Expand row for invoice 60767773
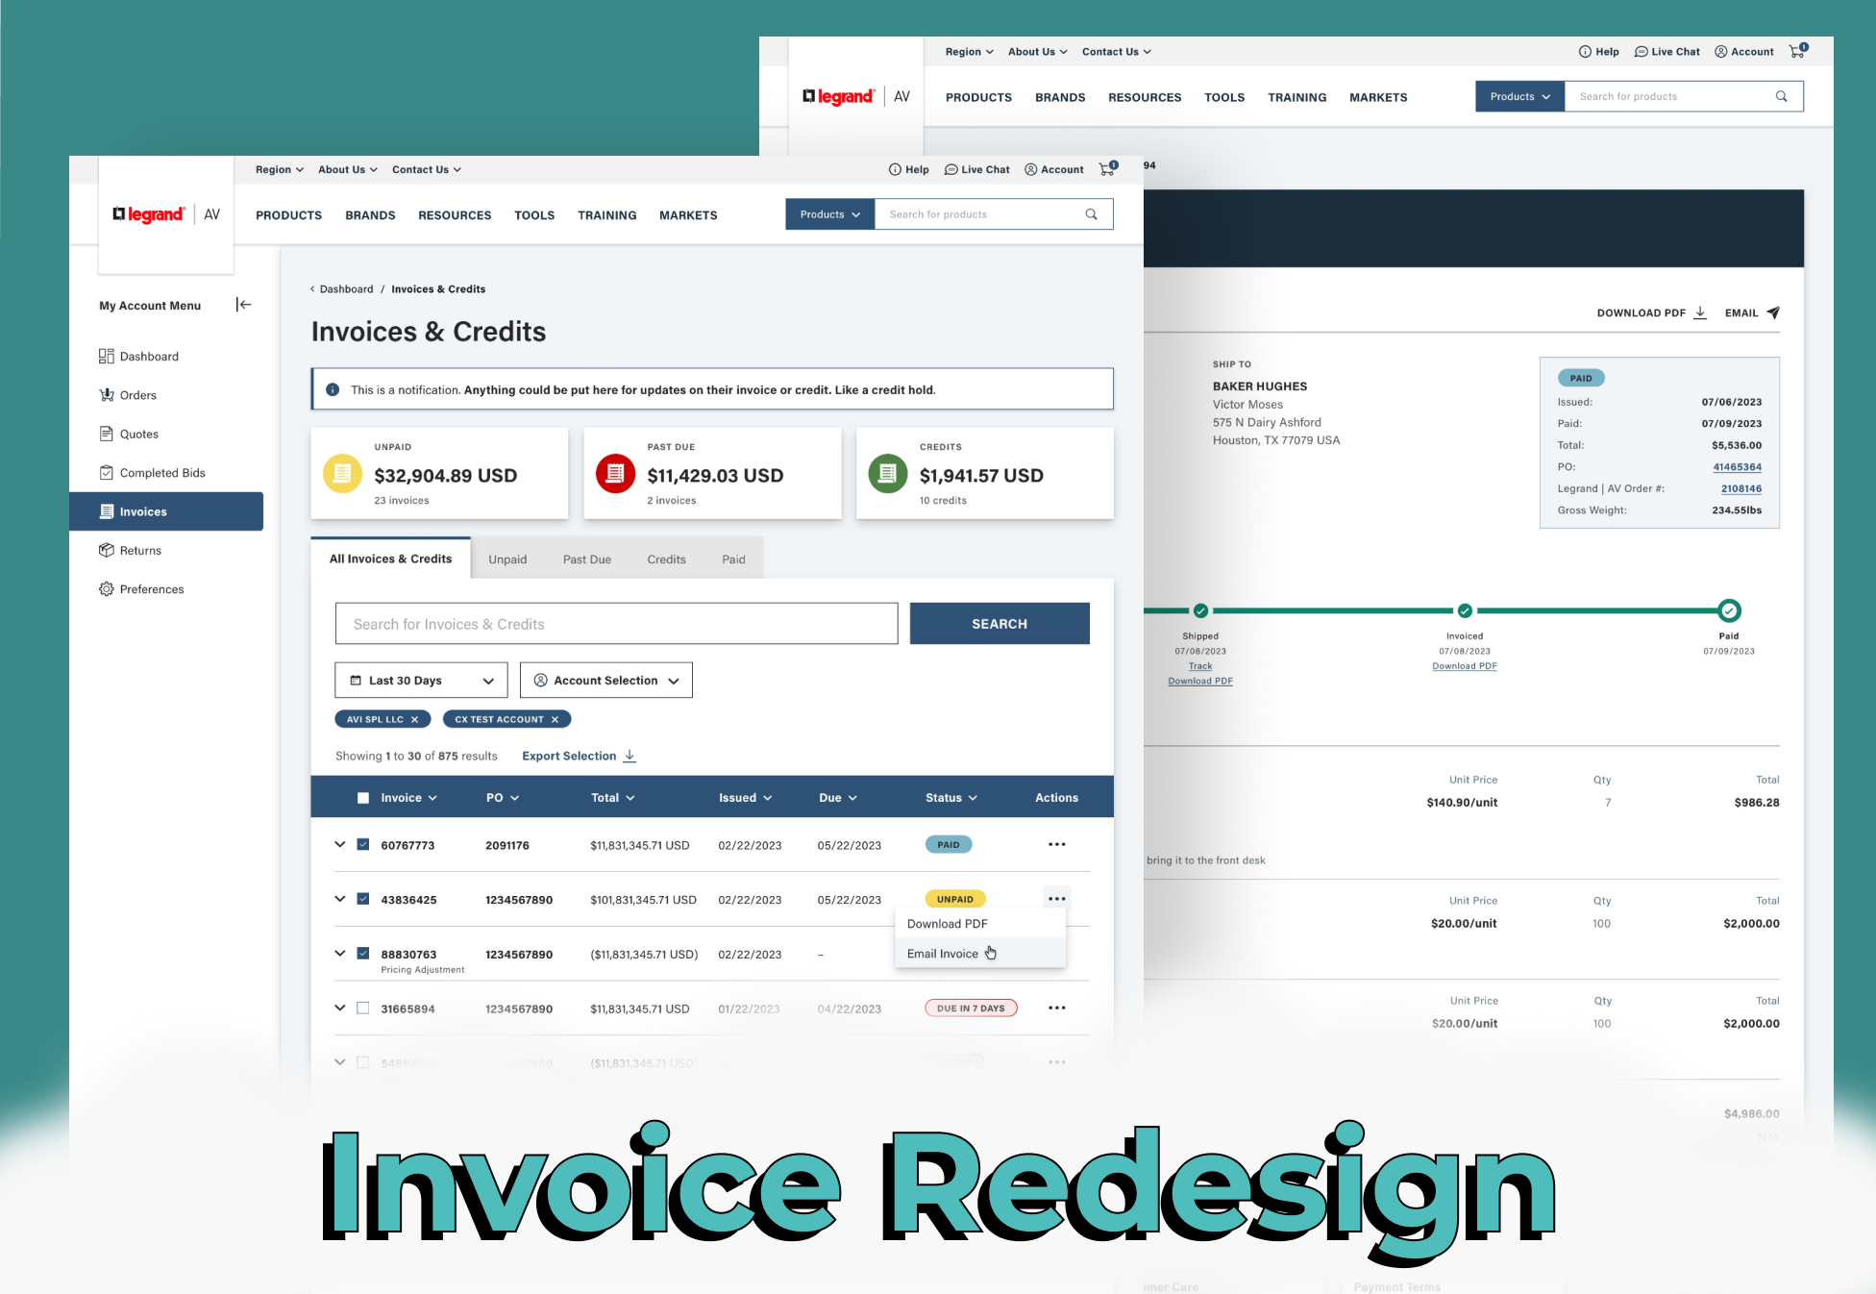The width and height of the screenshot is (1876, 1294). pos(339,844)
